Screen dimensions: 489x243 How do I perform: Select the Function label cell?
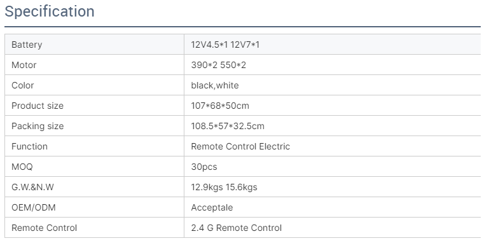(95, 146)
